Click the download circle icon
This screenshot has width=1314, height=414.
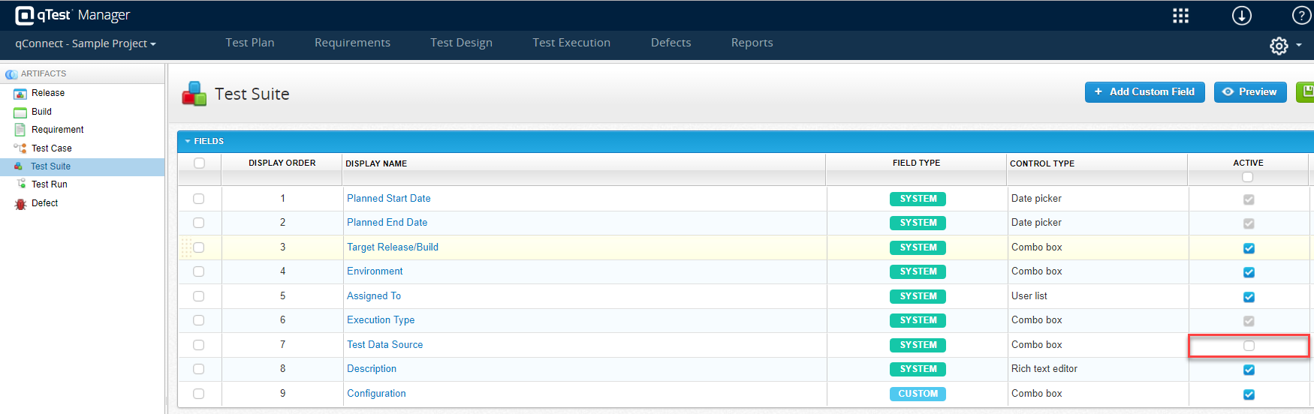[x=1241, y=16]
